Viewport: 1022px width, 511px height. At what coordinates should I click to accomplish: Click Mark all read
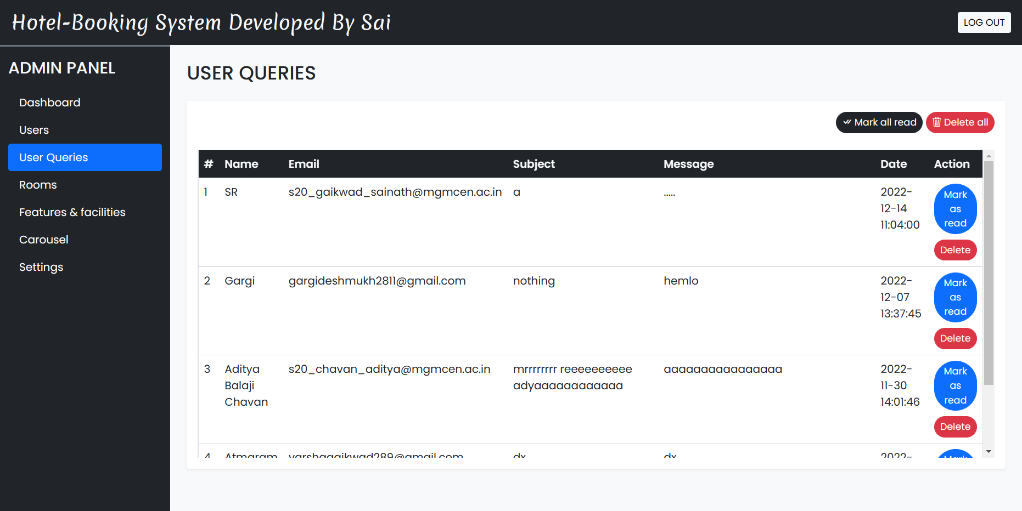(x=879, y=122)
